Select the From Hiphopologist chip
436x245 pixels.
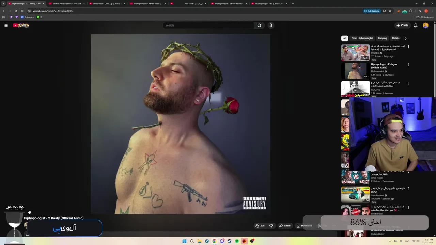point(362,38)
